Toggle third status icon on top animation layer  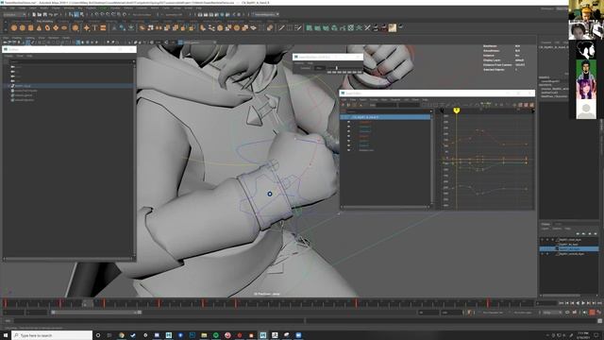[552, 240]
